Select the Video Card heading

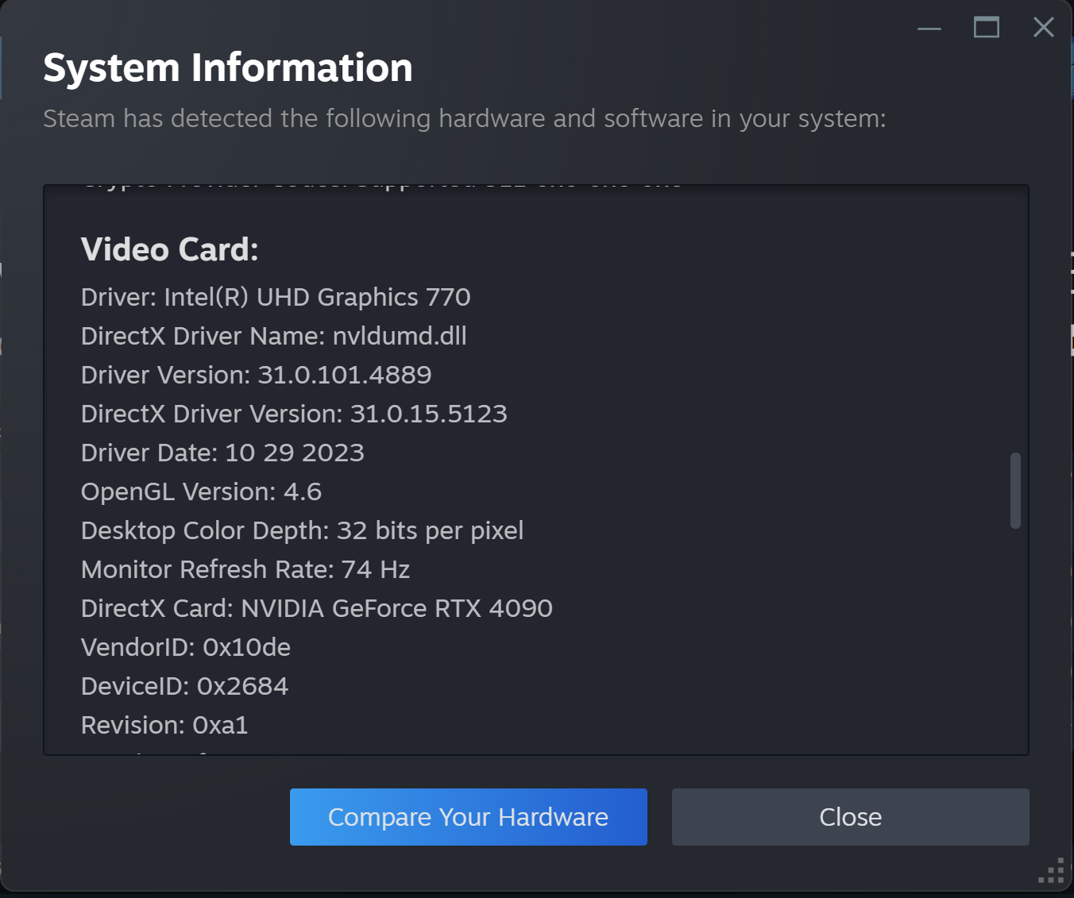170,249
